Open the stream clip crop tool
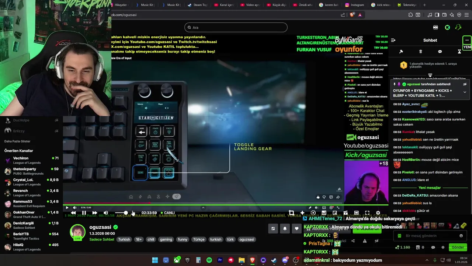472x266 pixels. pyautogui.click(x=291, y=213)
